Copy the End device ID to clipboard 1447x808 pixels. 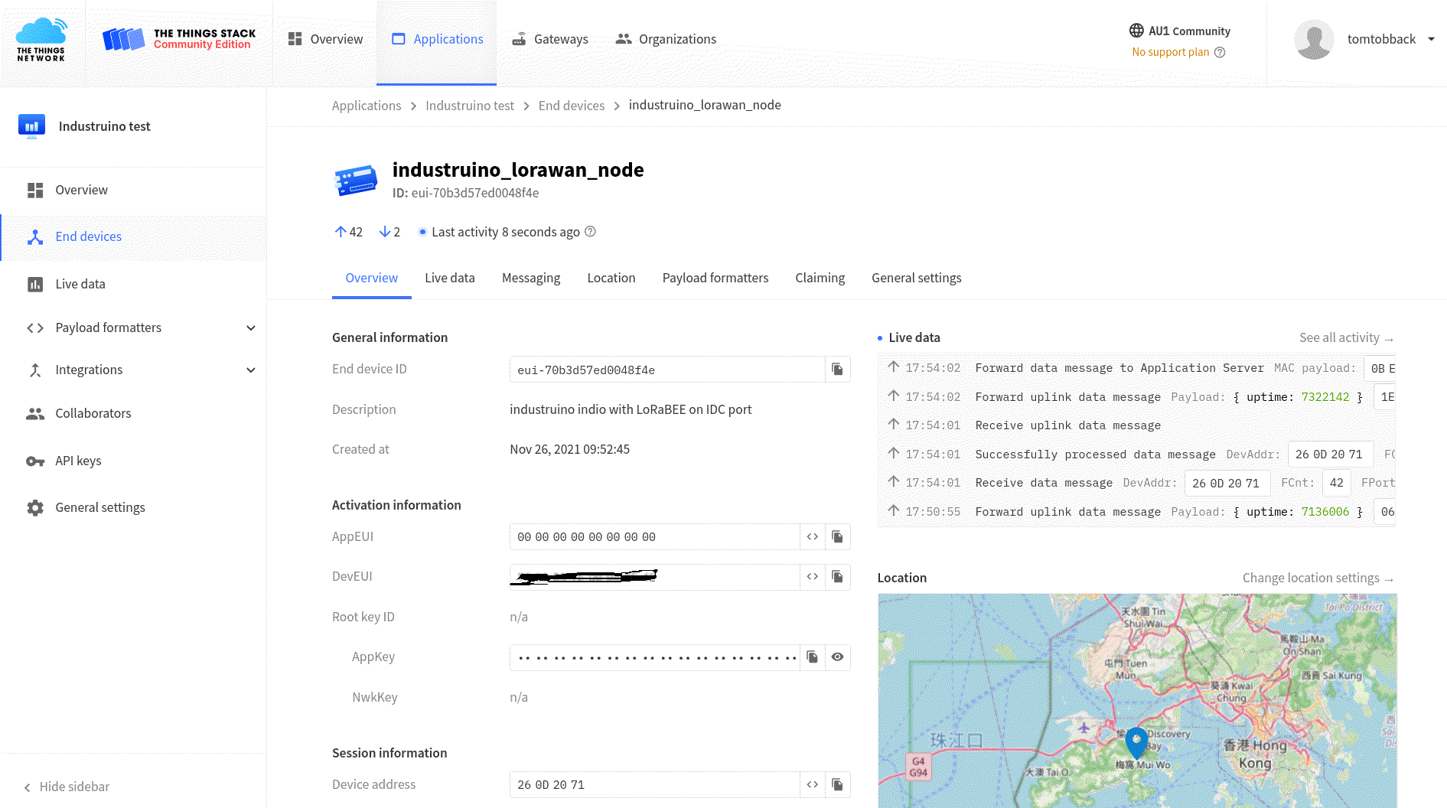click(x=837, y=370)
